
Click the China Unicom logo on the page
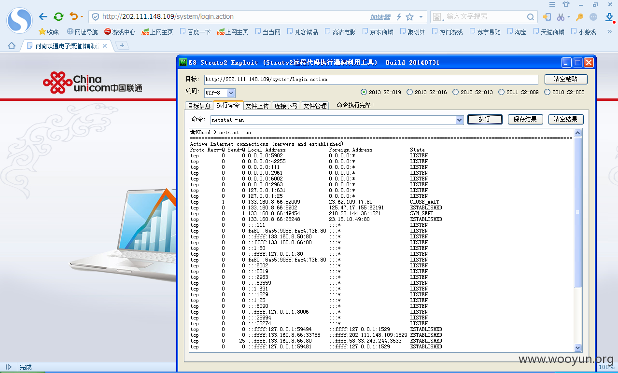(x=92, y=83)
